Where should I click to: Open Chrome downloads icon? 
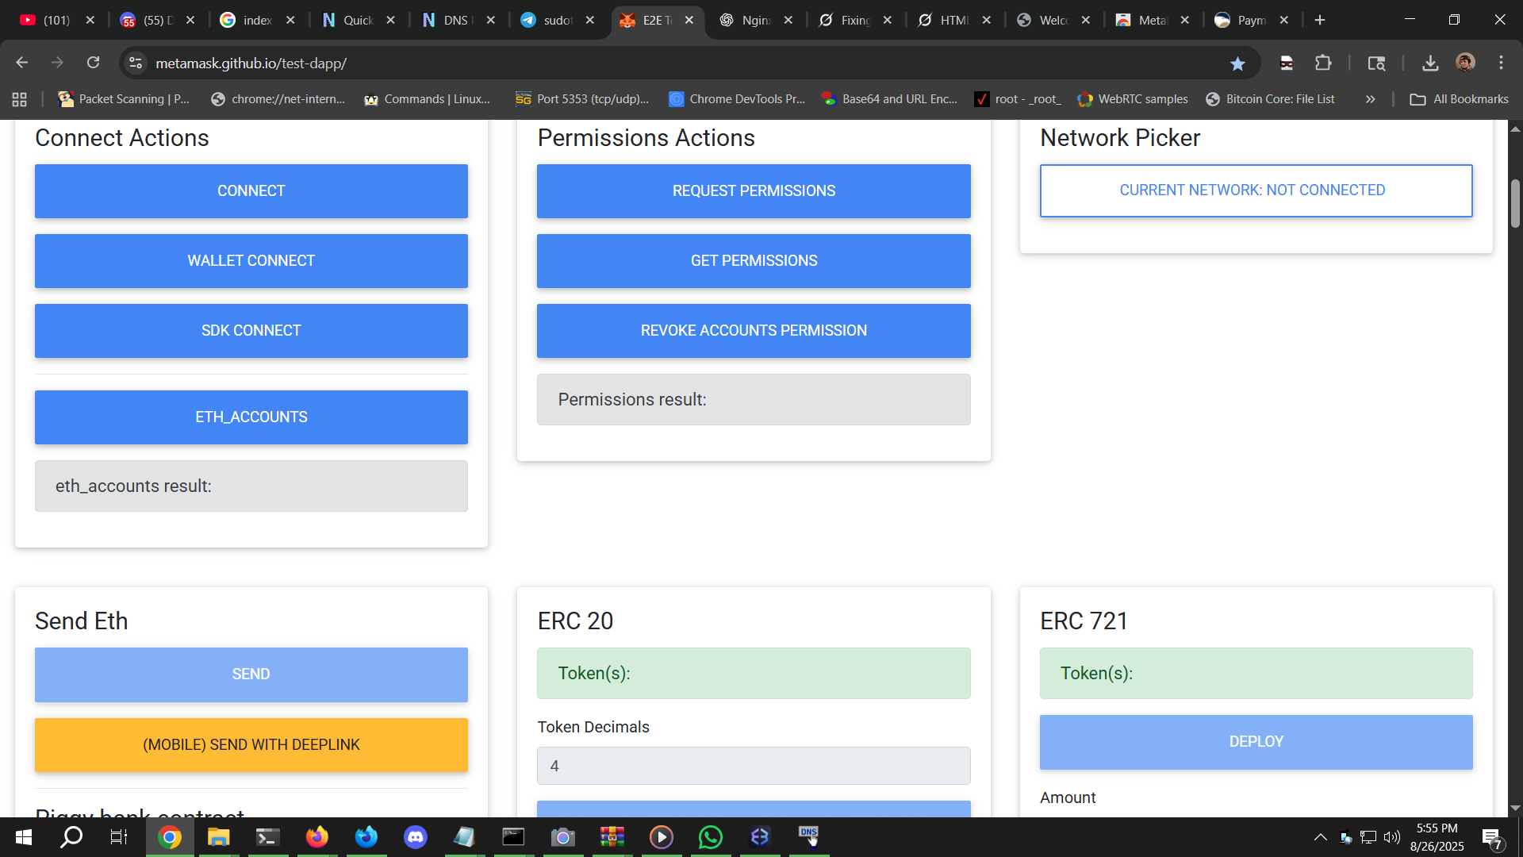[1430, 63]
